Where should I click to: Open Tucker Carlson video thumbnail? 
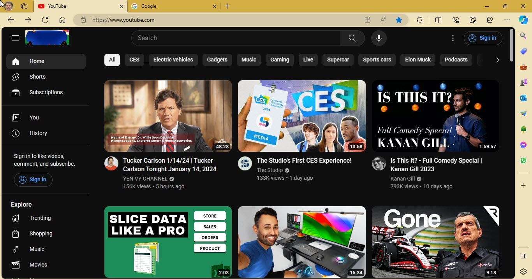coord(168,116)
